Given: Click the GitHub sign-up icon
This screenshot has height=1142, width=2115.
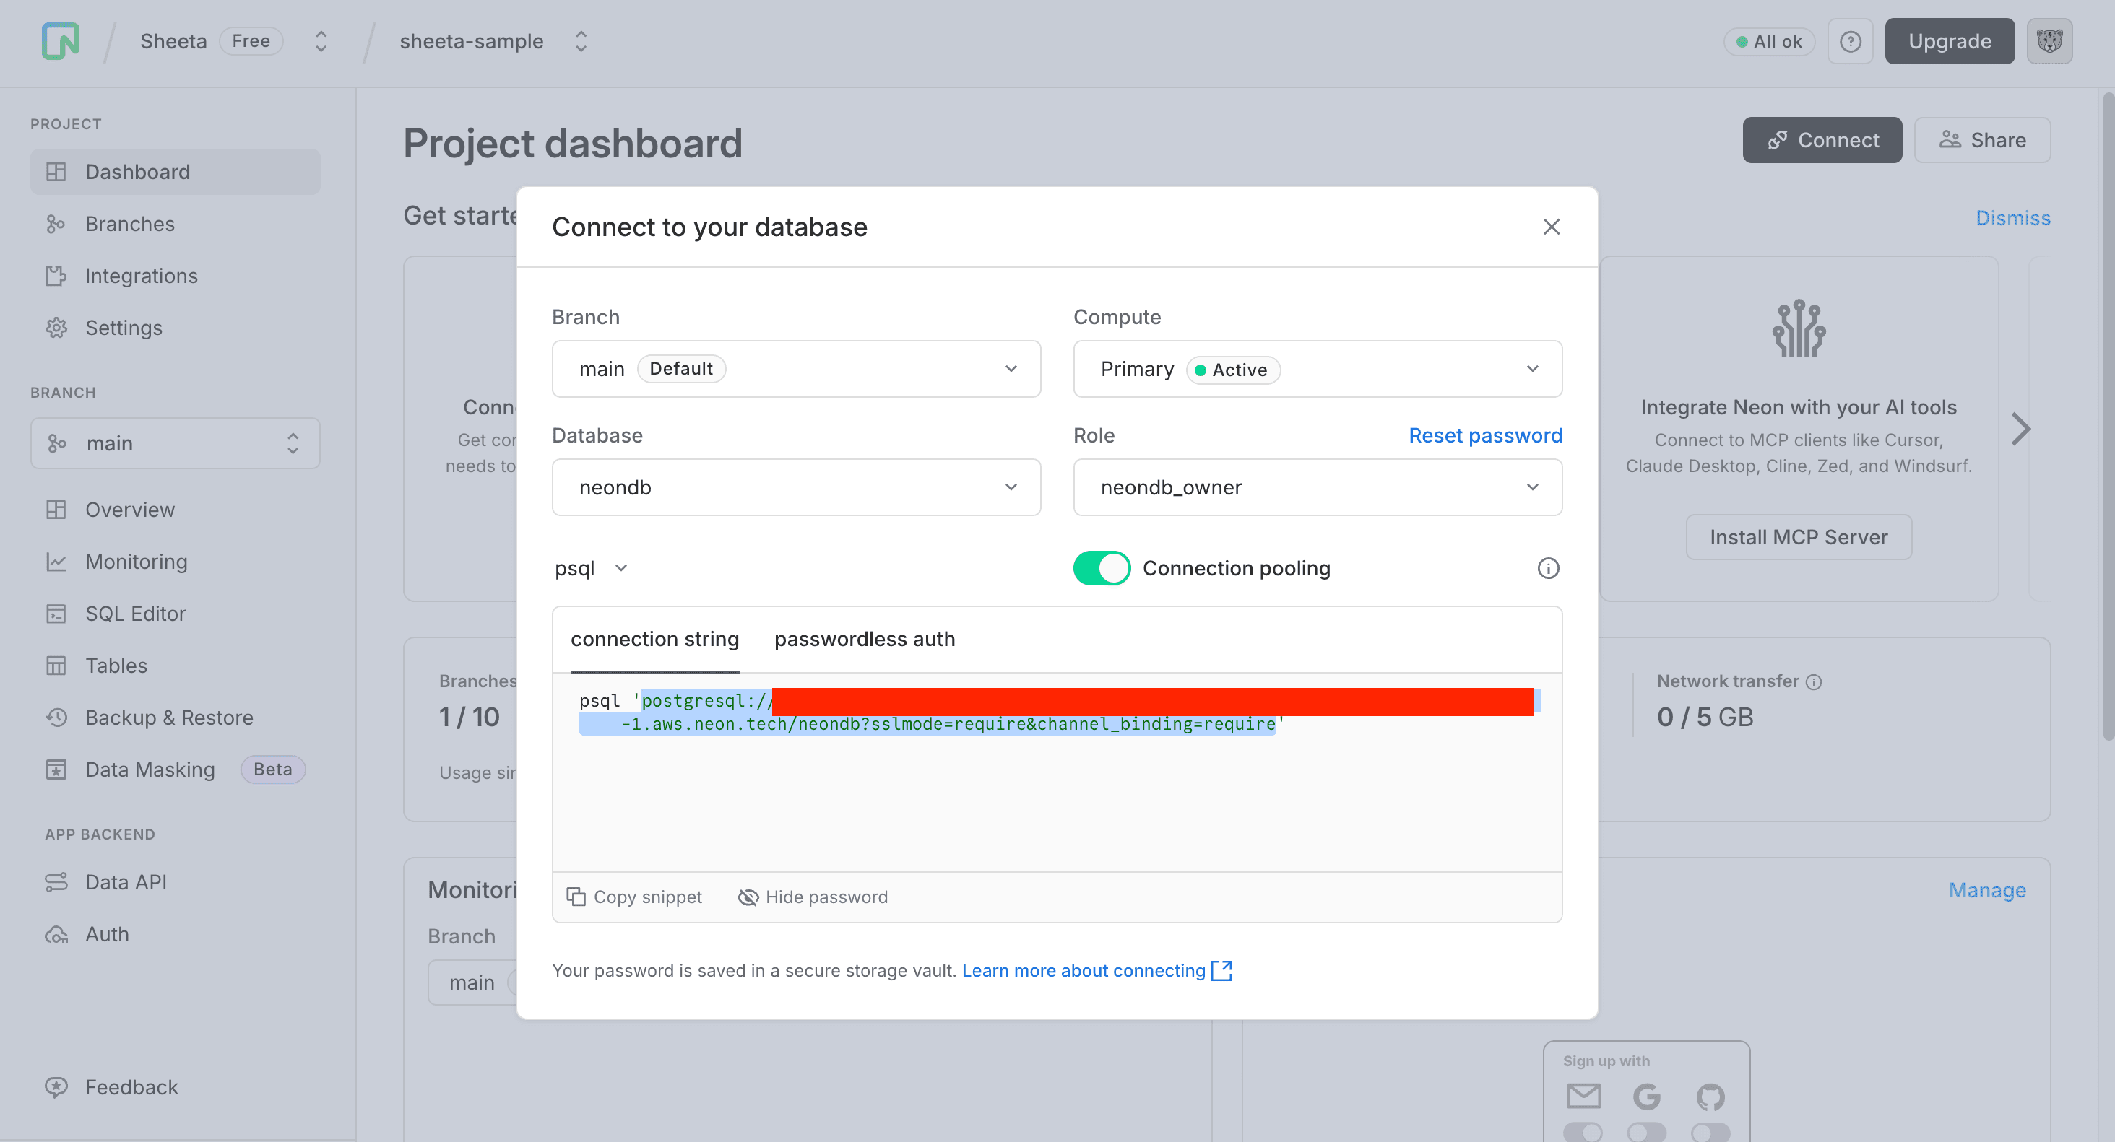Looking at the screenshot, I should (x=1710, y=1096).
